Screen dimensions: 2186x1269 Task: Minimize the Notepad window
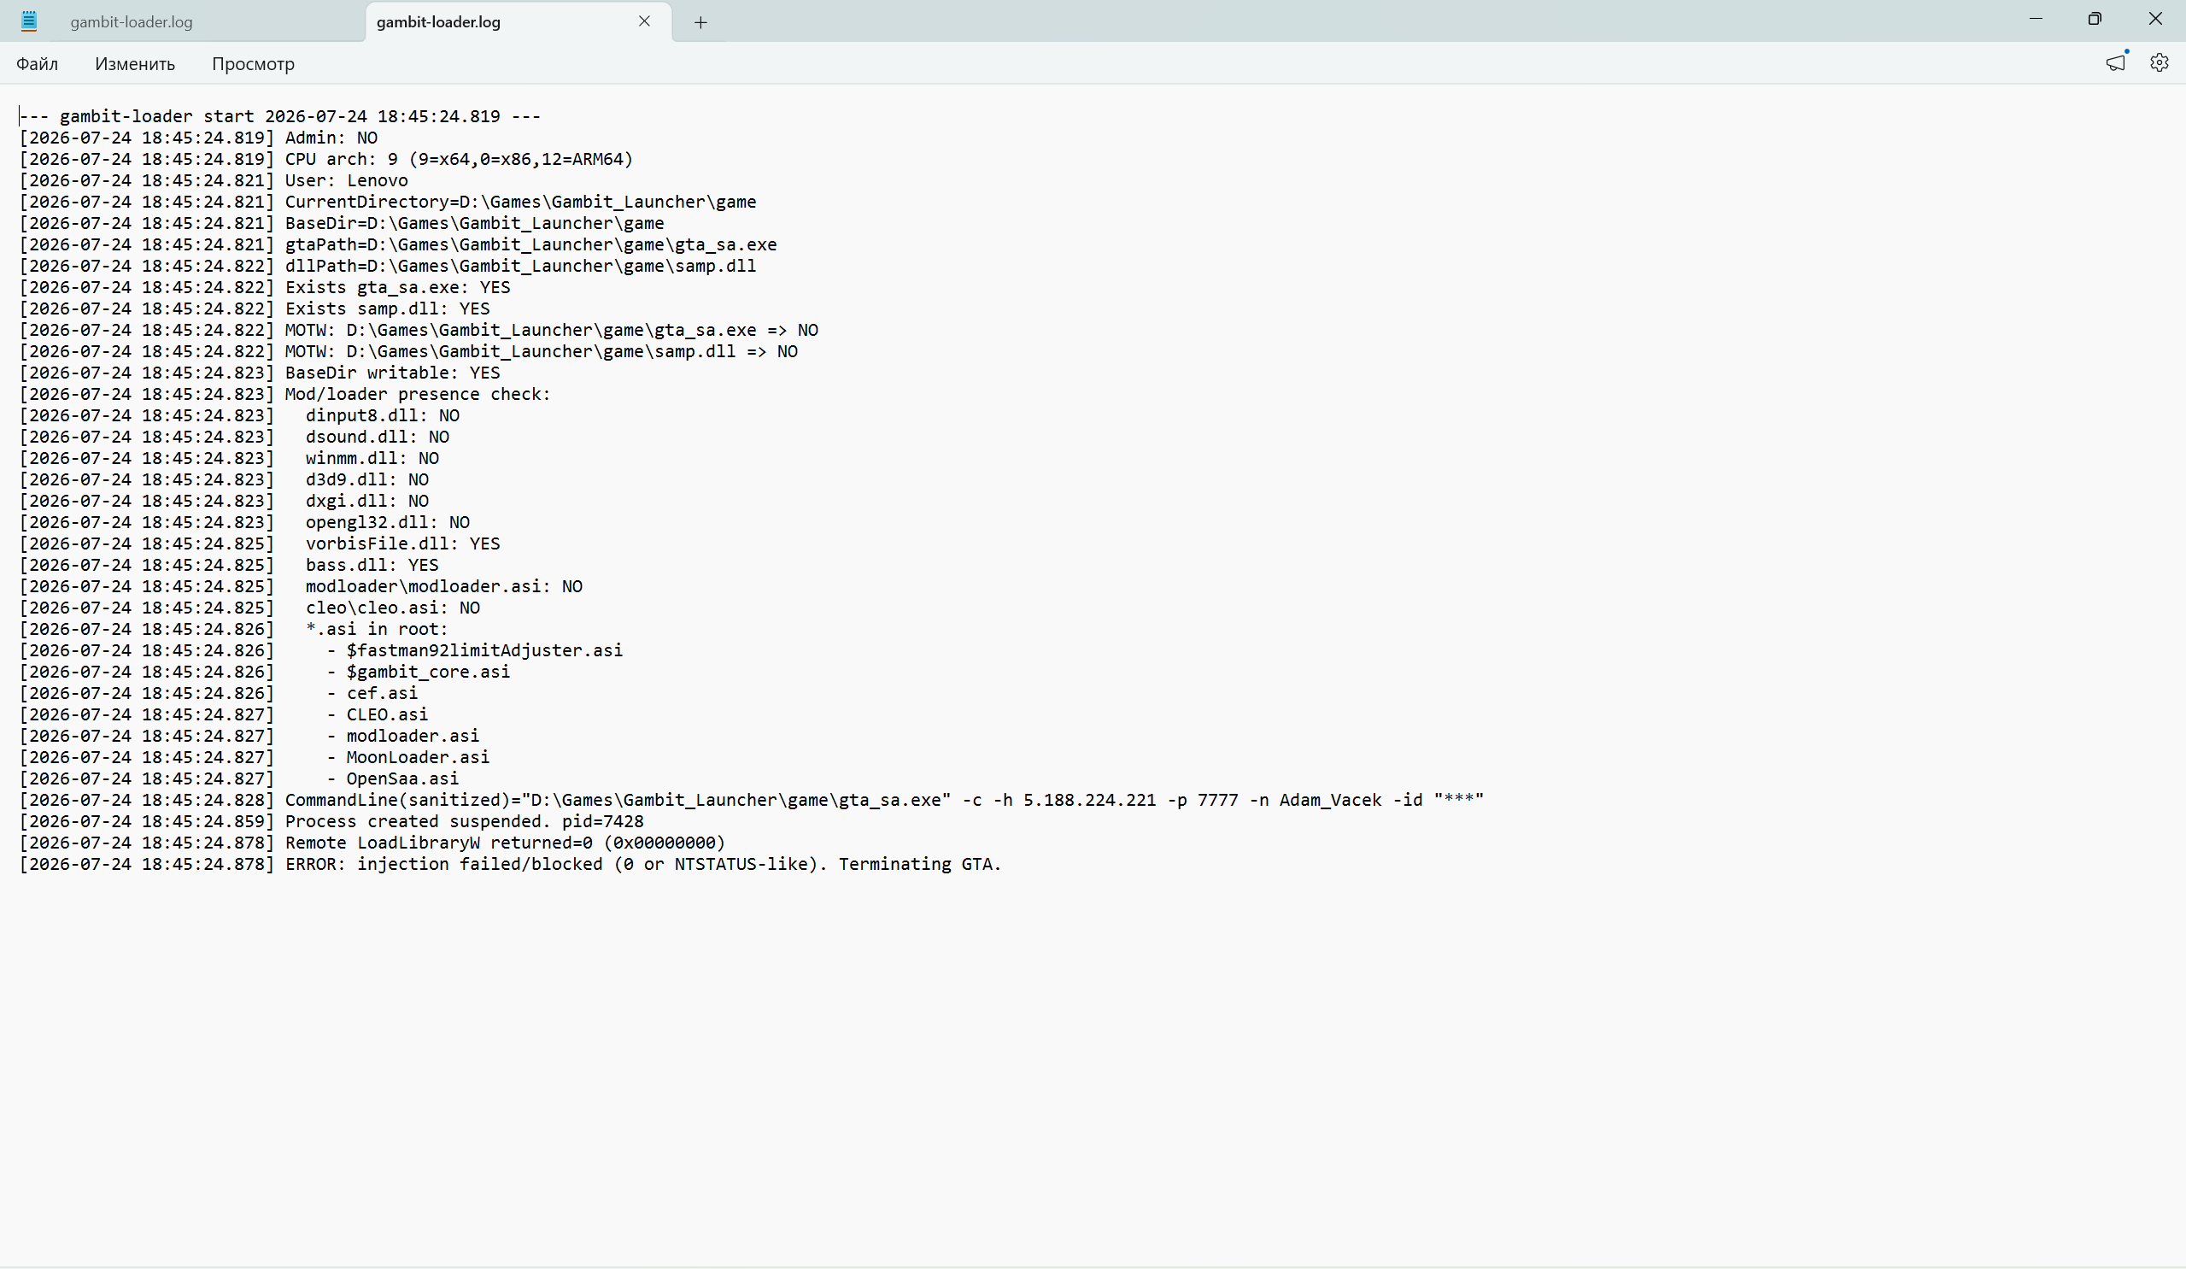click(x=2036, y=19)
